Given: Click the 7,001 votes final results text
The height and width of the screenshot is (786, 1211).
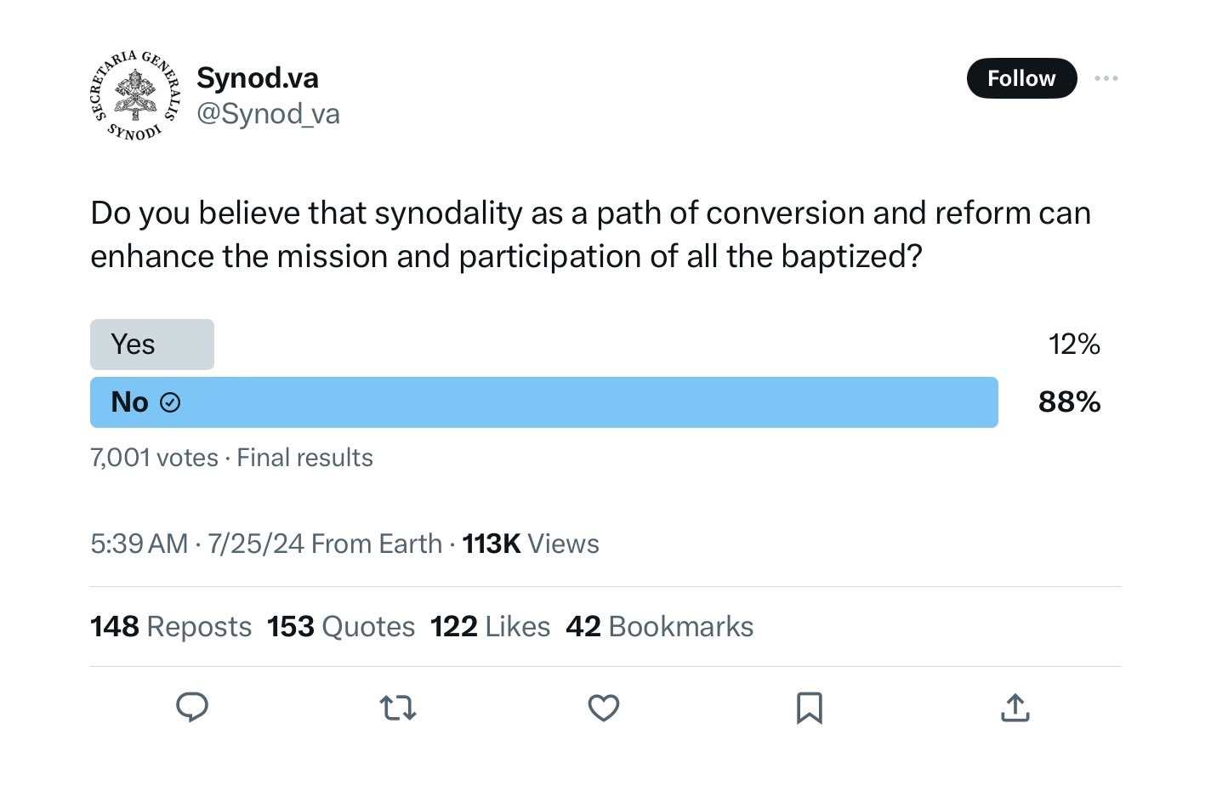Looking at the screenshot, I should pyautogui.click(x=231, y=458).
